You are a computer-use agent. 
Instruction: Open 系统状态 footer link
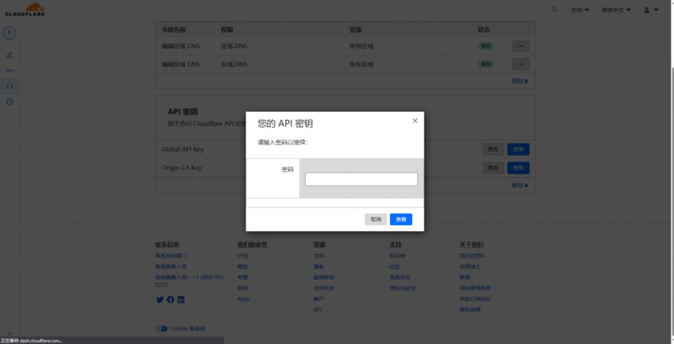pyautogui.click(x=400, y=277)
